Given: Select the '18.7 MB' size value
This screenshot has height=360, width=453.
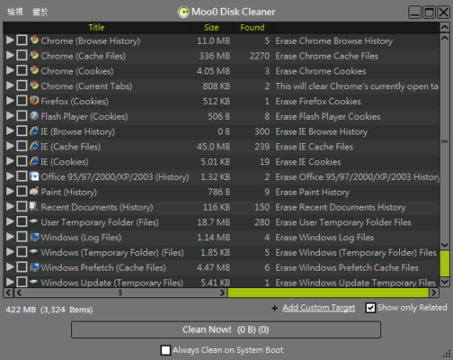Looking at the screenshot, I should pyautogui.click(x=213, y=222).
